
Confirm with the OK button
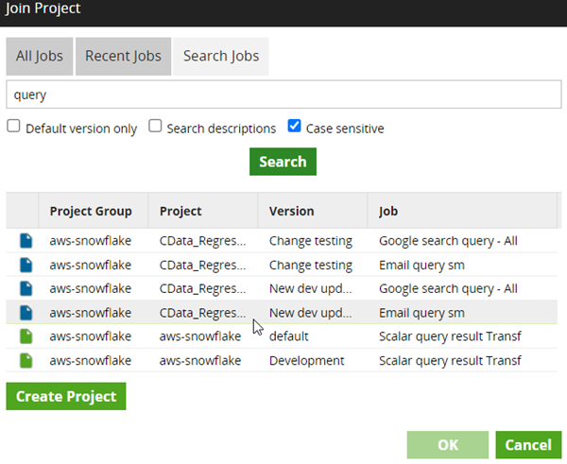(x=448, y=445)
